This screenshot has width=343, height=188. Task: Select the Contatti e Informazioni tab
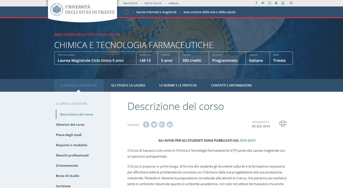(231, 85)
